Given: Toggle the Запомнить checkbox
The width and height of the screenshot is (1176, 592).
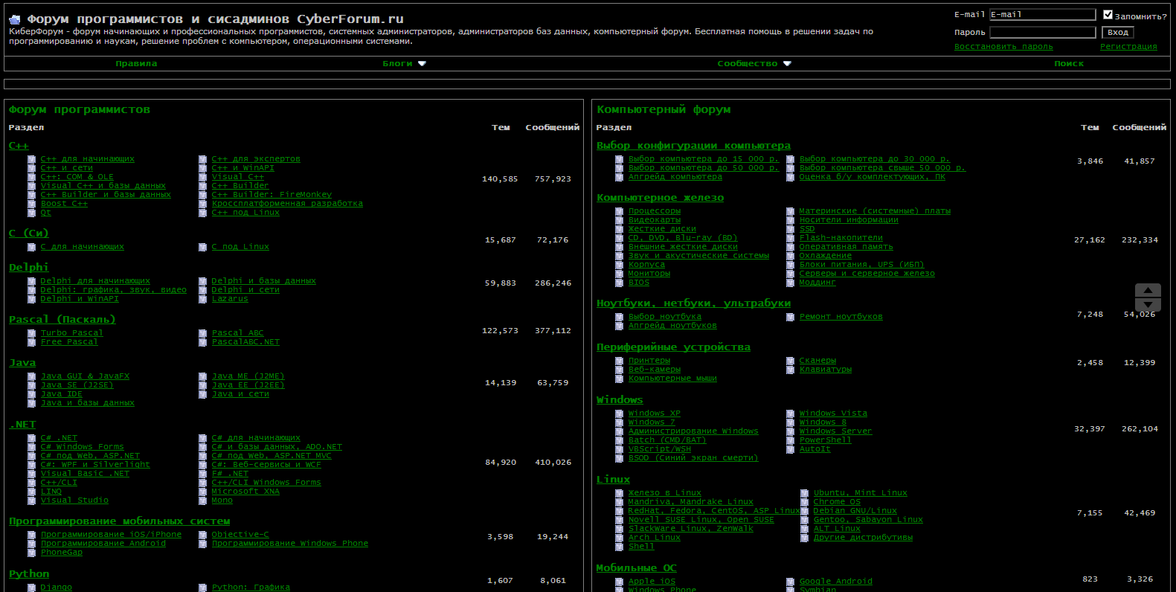Looking at the screenshot, I should 1108,15.
